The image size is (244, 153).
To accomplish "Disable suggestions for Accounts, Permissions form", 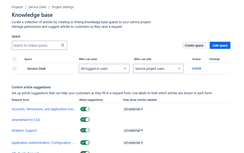I will point(85,109).
